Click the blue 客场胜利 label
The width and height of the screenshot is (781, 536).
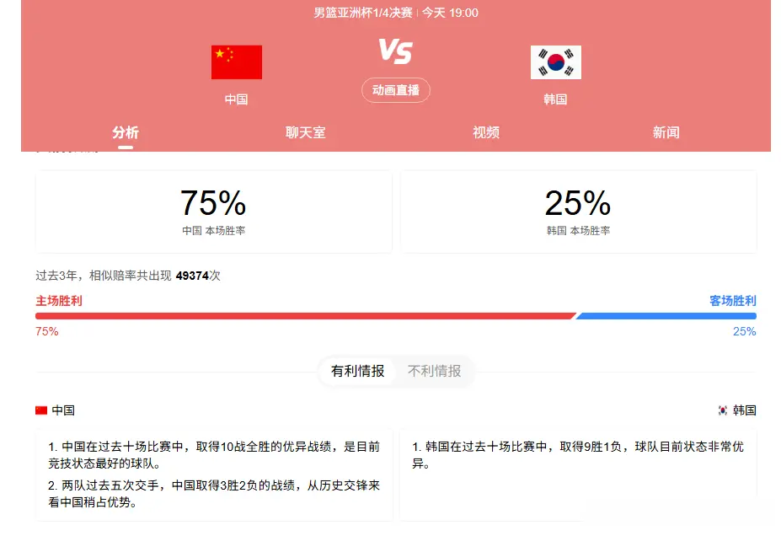coord(732,301)
